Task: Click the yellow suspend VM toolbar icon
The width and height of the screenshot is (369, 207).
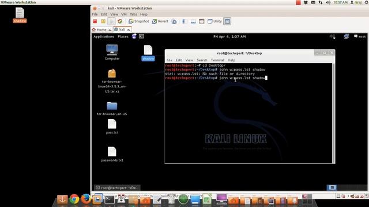Action: [103, 21]
